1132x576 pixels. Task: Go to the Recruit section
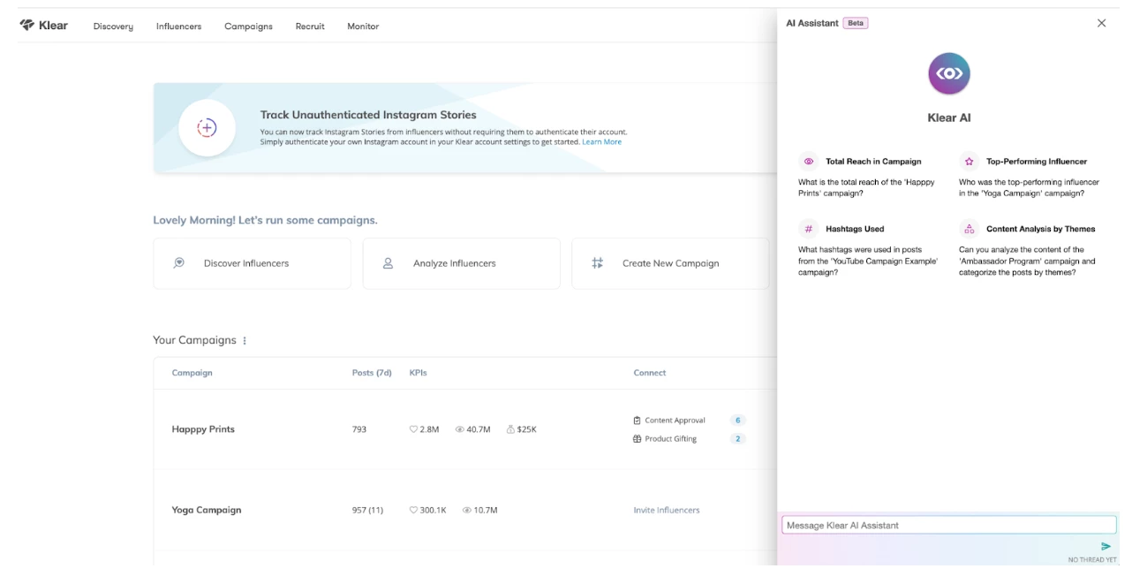(310, 27)
